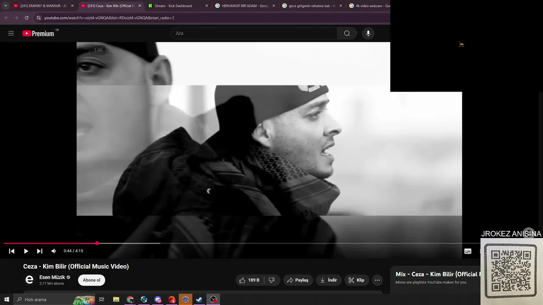Dislike the Ceza video
The height and width of the screenshot is (305, 543).
coord(272,280)
